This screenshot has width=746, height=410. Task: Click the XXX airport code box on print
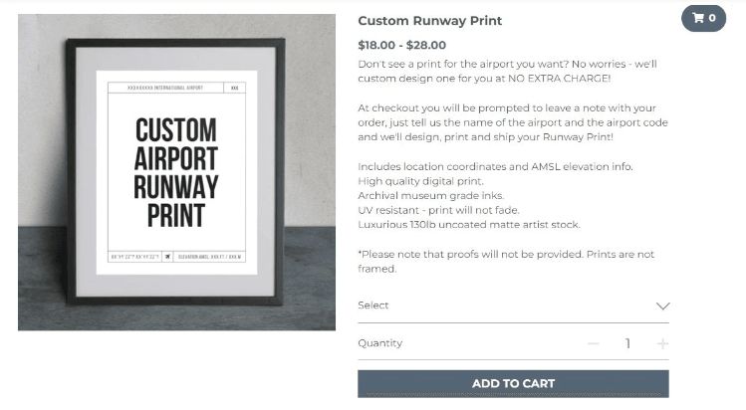[x=235, y=89]
